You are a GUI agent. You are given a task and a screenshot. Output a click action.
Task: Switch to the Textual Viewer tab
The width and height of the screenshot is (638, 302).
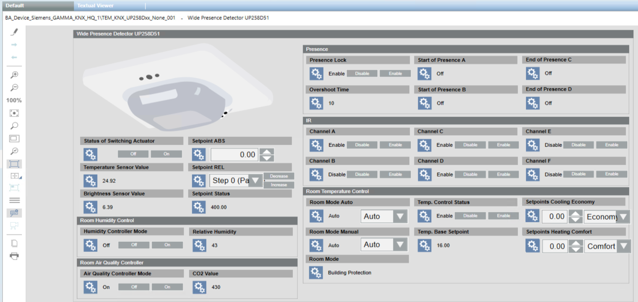95,5
